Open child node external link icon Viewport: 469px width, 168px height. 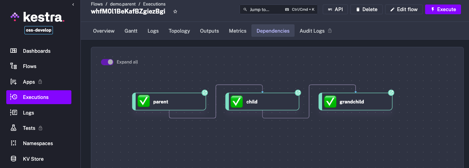tap(298, 93)
